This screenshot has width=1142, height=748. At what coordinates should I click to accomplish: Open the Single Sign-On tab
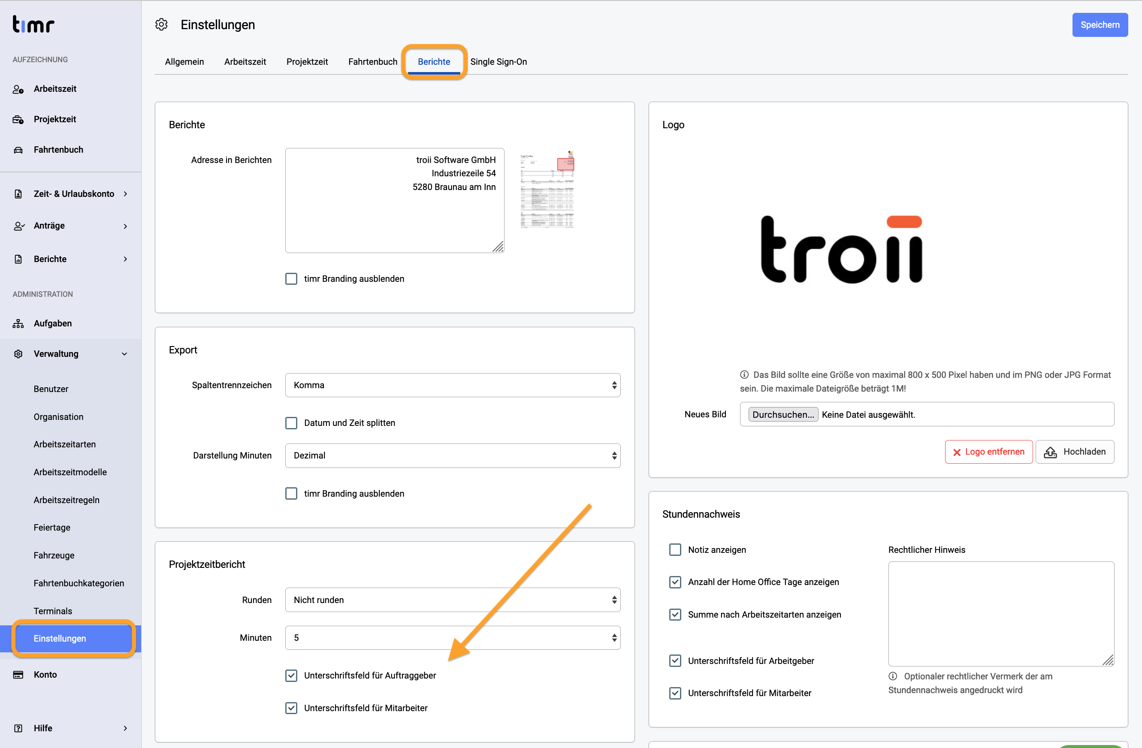498,62
